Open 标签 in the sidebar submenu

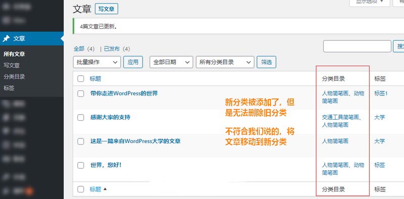(9, 88)
